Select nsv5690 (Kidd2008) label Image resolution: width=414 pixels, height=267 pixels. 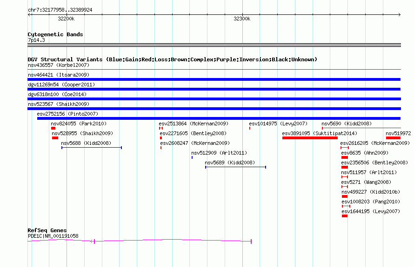[347, 124]
